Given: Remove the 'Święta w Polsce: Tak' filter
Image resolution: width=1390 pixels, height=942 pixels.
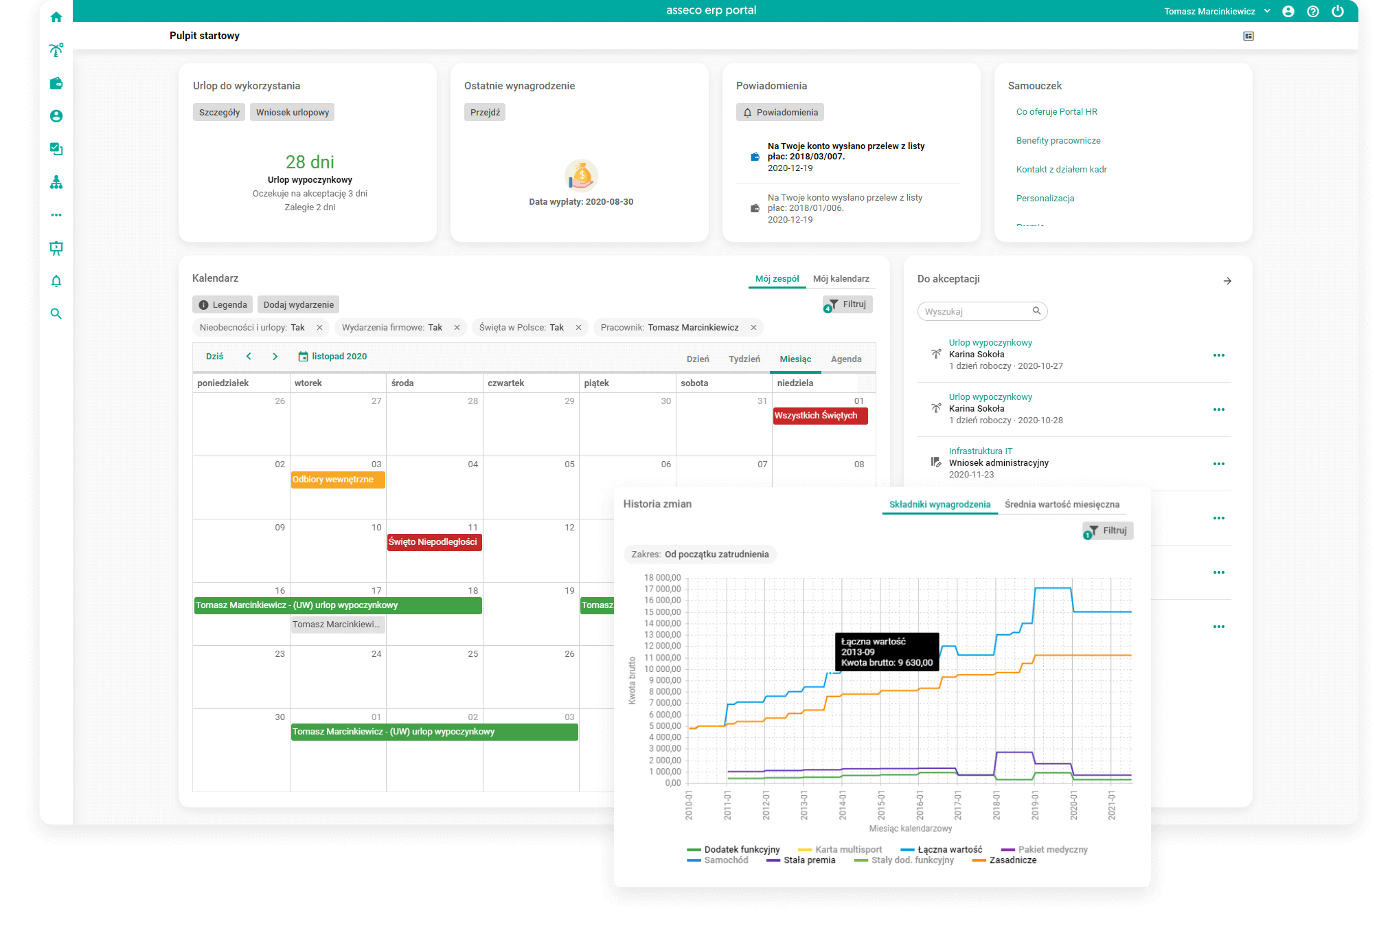Looking at the screenshot, I should pos(578,328).
